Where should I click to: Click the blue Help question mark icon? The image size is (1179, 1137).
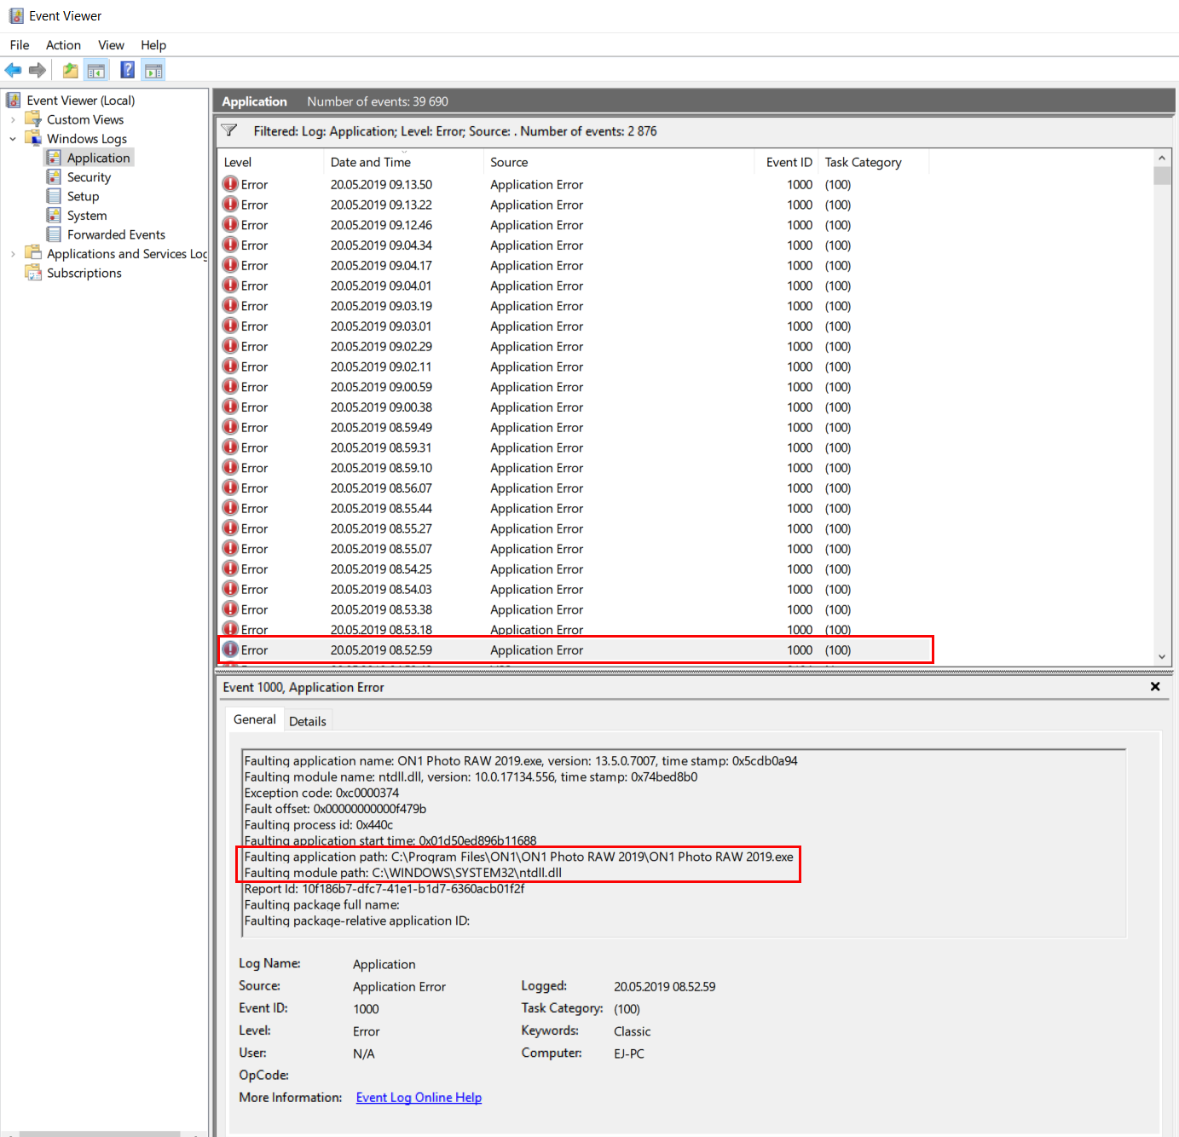(x=127, y=71)
